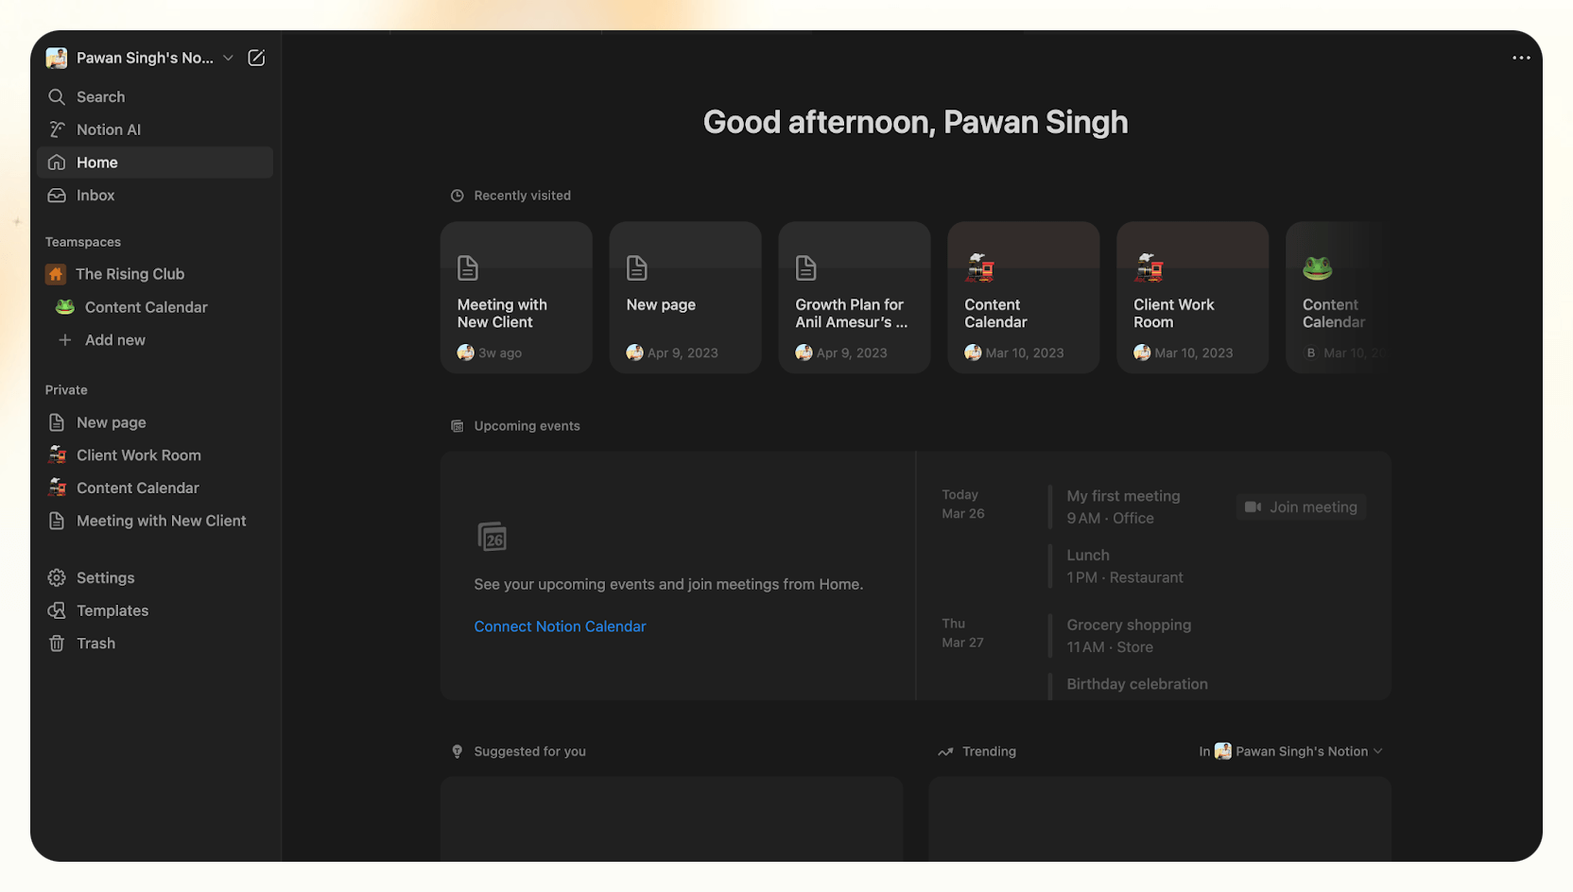The height and width of the screenshot is (892, 1573).
Task: Click Add new in Teamspaces
Action: click(x=155, y=340)
